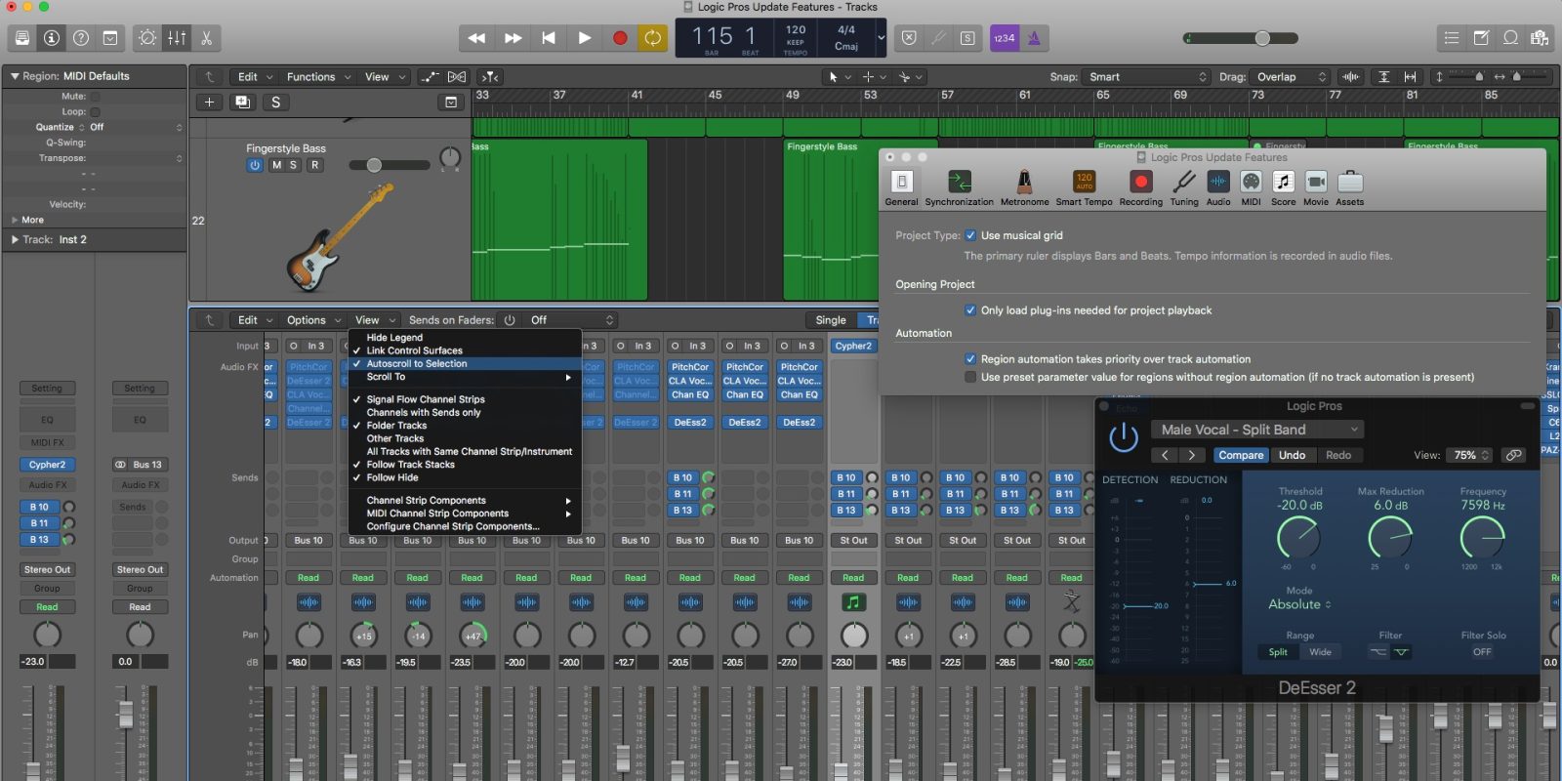Open the Score preferences icon
Image resolution: width=1562 pixels, height=781 pixels.
1283,183
